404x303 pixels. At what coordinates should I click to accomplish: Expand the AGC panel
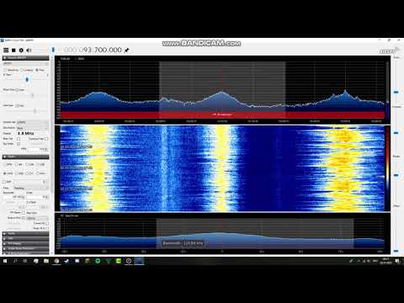click(x=25, y=238)
